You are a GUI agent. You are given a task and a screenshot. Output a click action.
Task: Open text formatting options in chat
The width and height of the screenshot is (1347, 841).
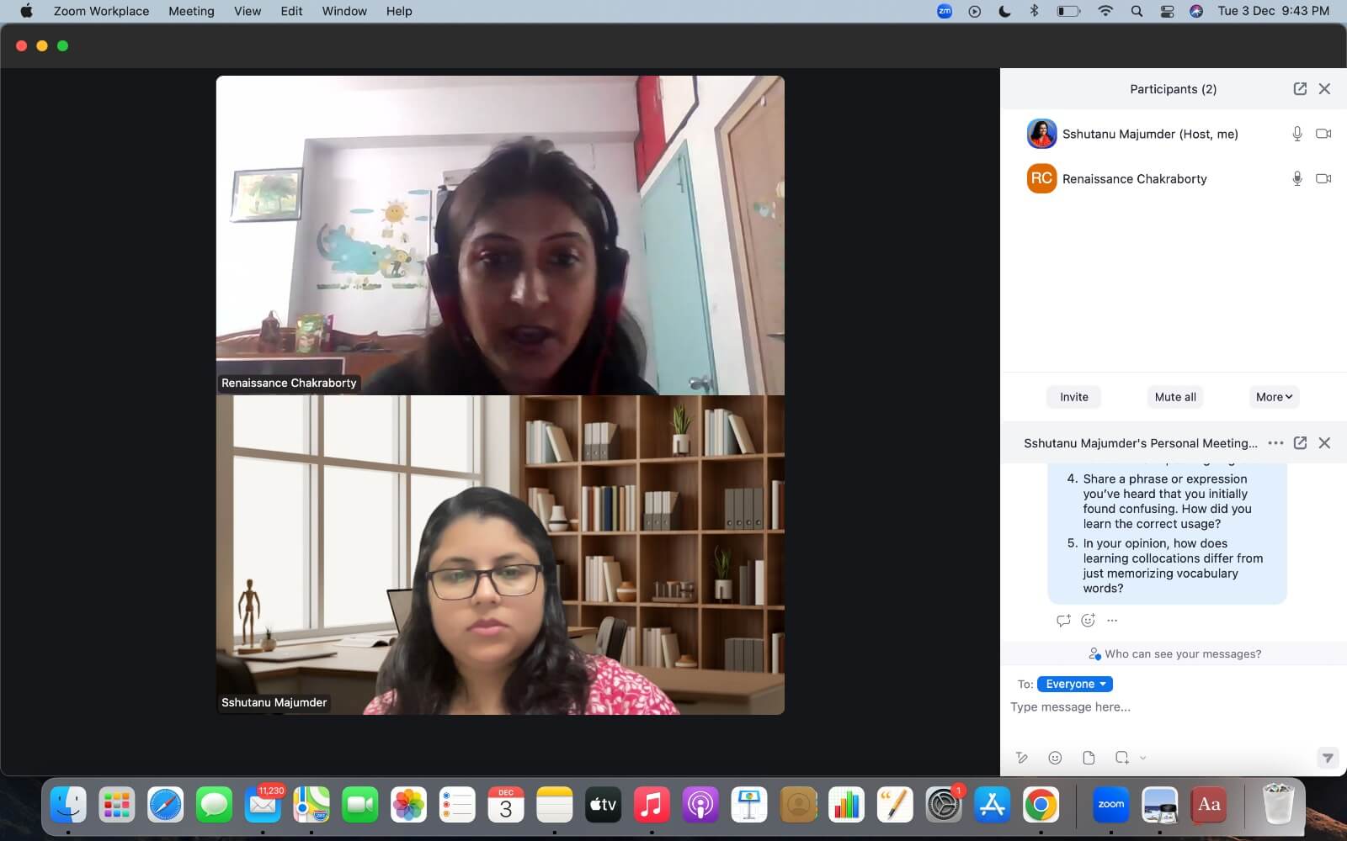[1022, 758]
